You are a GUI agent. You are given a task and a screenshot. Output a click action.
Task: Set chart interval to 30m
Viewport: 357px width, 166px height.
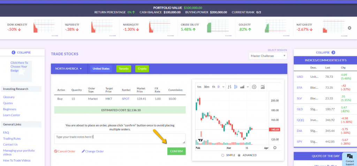(x=206, y=87)
